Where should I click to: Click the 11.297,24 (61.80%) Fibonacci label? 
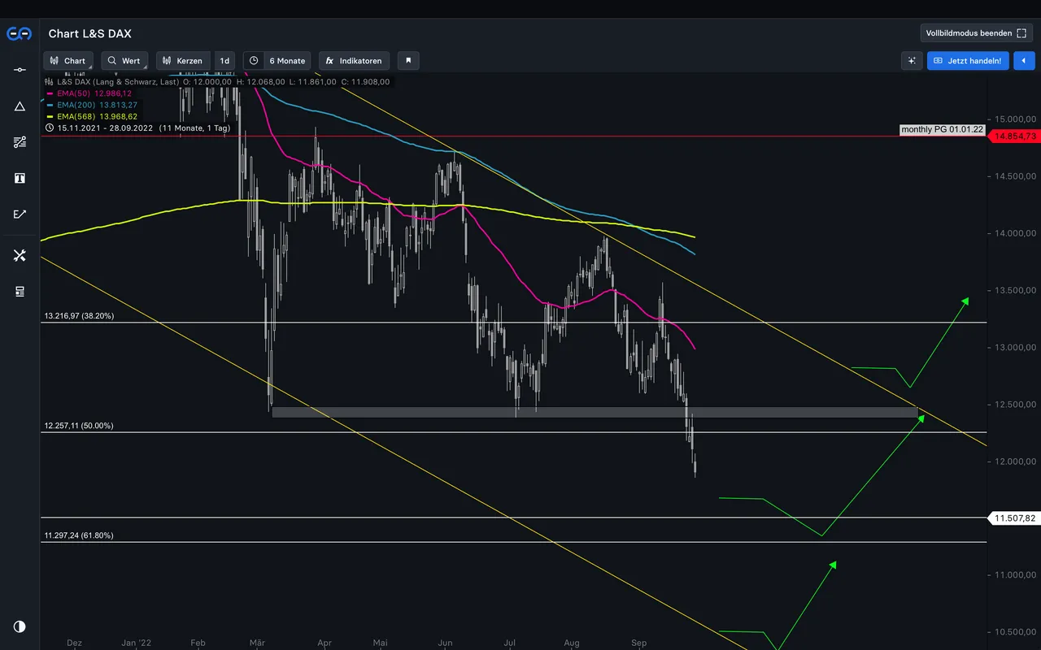79,535
